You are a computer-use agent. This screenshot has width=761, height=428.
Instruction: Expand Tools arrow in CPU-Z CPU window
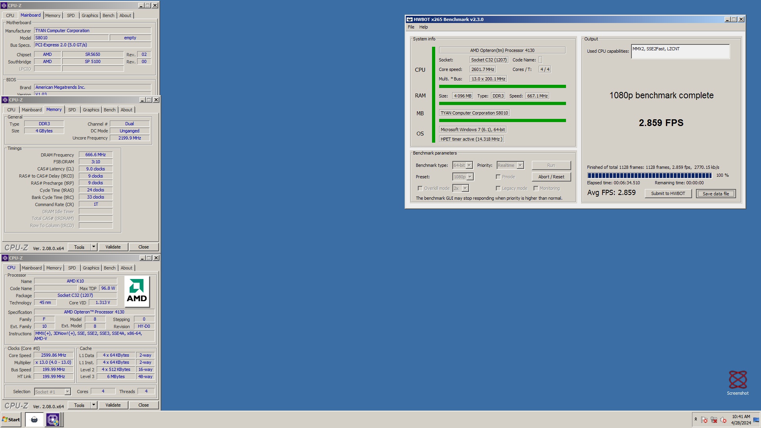[94, 405]
